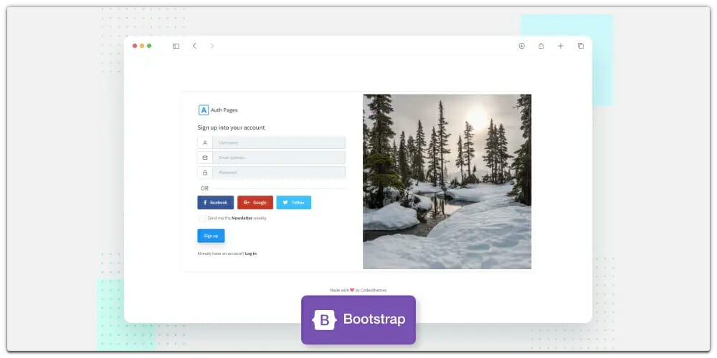Click the lock icon beside Password field
This screenshot has height=358, width=717.
tap(205, 173)
